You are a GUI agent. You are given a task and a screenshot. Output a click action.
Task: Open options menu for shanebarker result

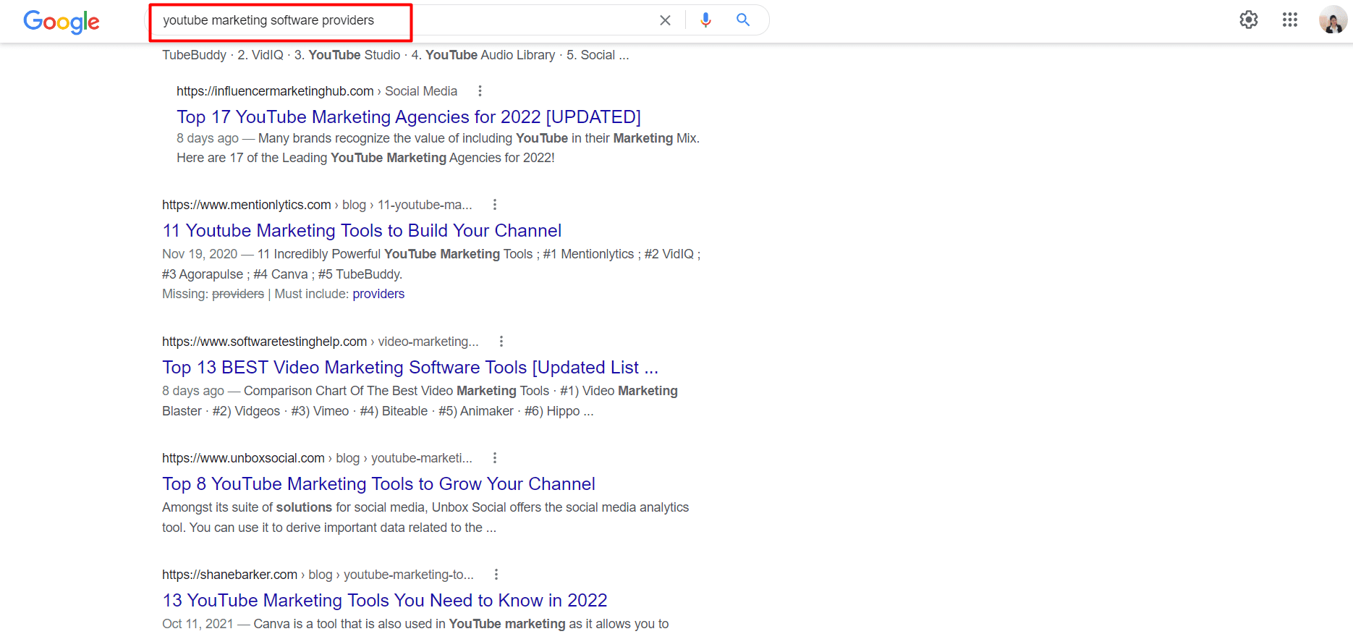[x=496, y=575]
